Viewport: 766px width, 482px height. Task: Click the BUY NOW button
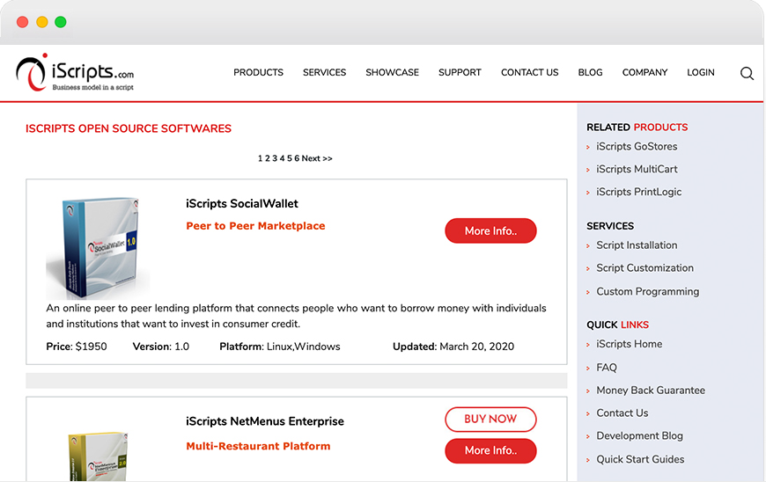click(490, 419)
